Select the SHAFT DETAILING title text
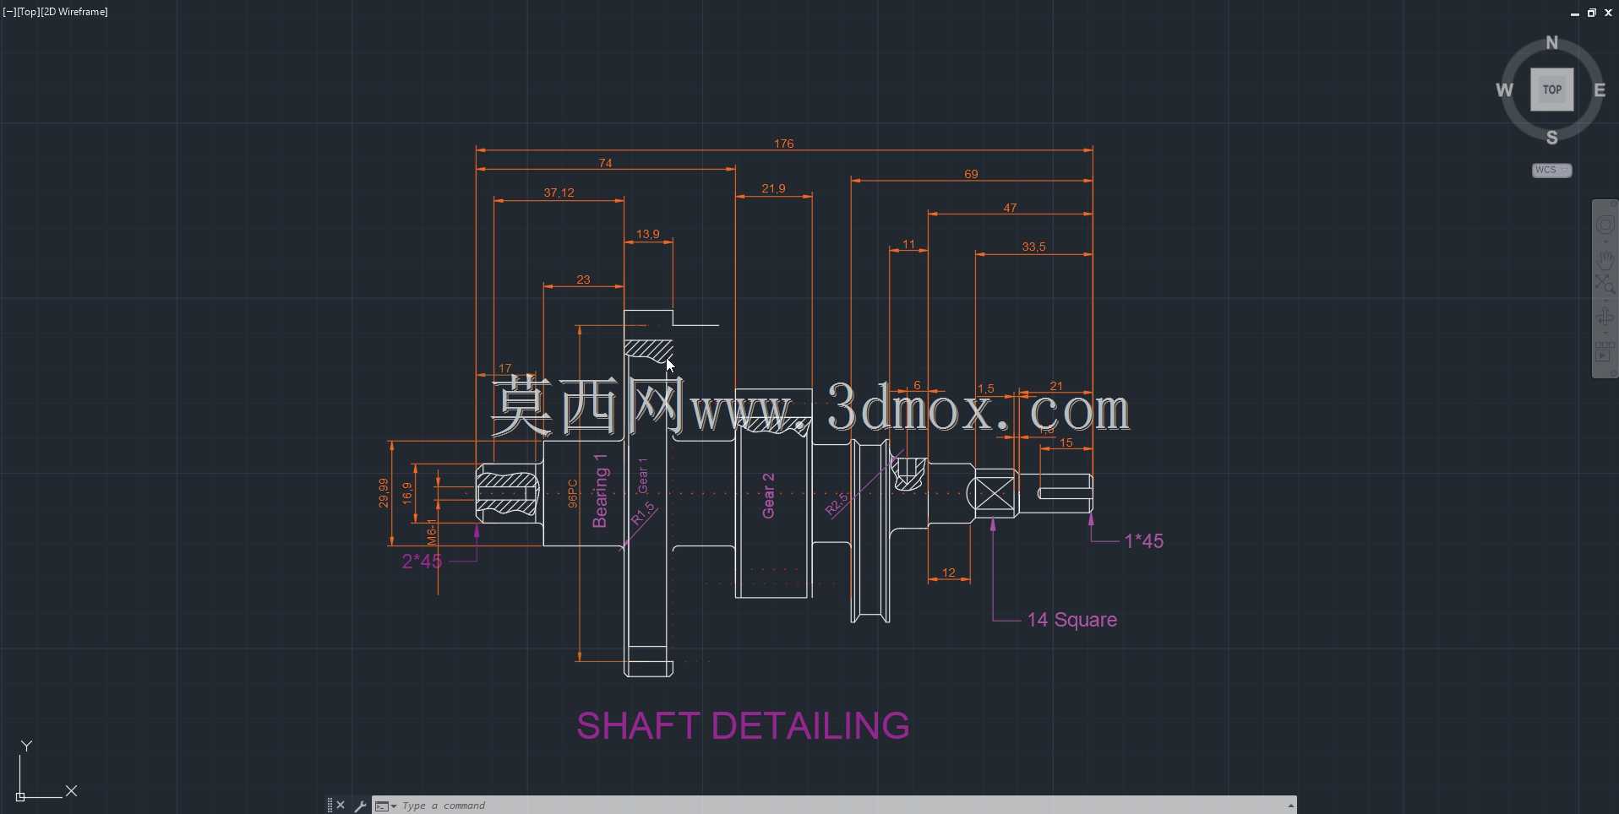This screenshot has width=1619, height=814. click(743, 726)
